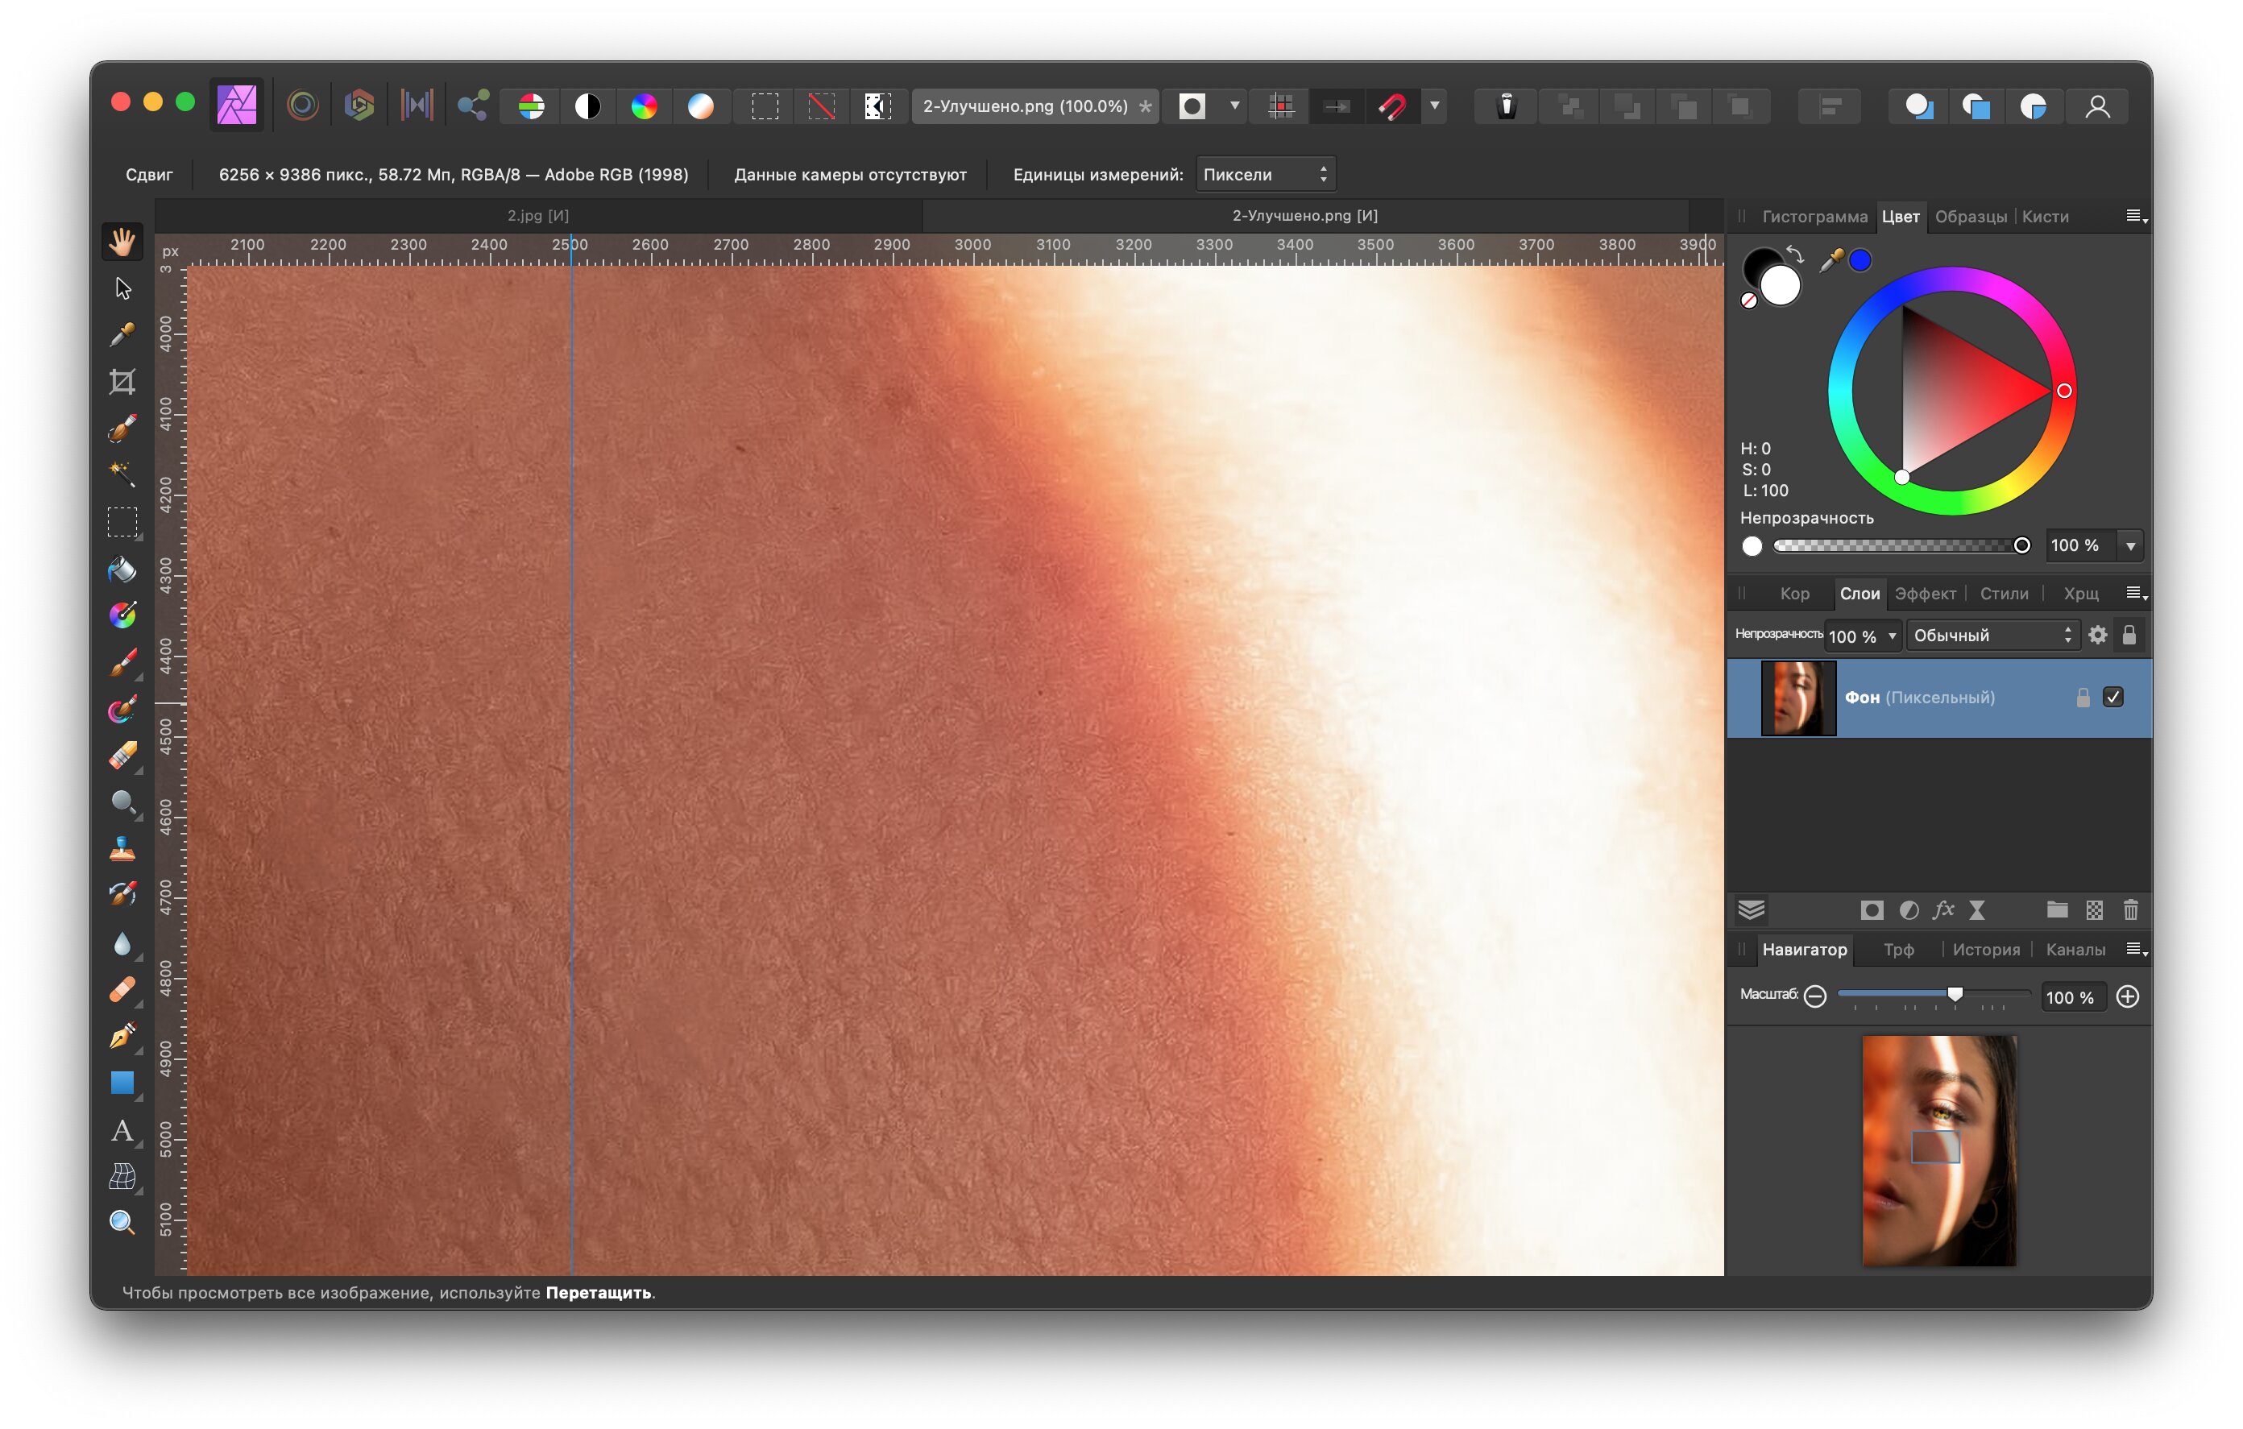Select the Crop tool
This screenshot has width=2243, height=1429.
[x=122, y=381]
